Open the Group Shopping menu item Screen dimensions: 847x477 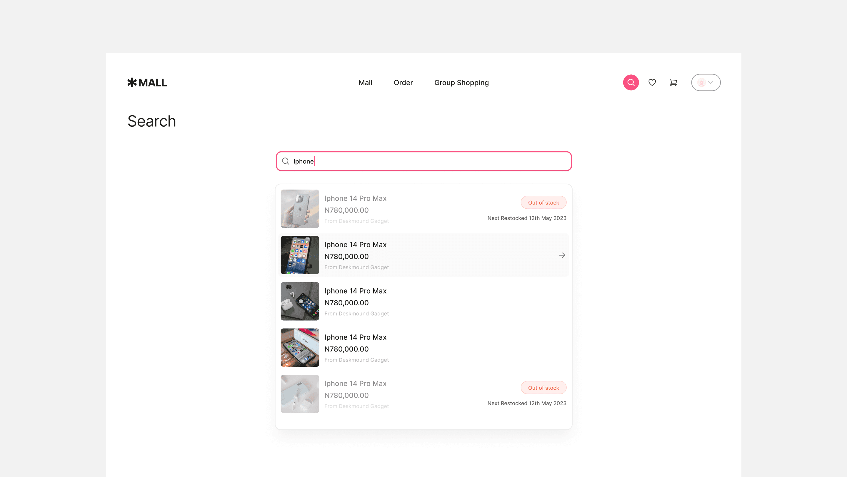coord(461,83)
